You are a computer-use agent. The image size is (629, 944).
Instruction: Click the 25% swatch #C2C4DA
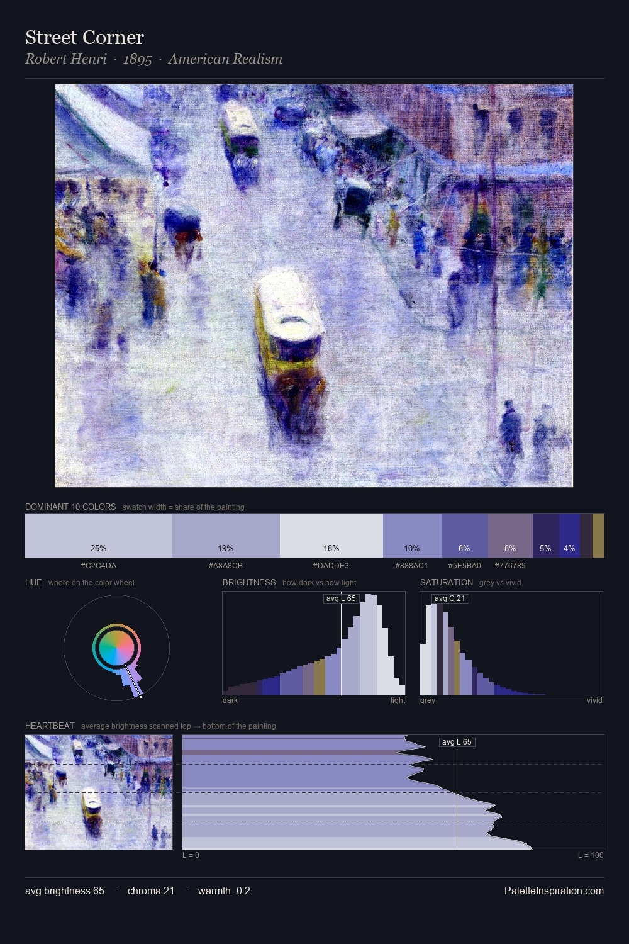(99, 536)
